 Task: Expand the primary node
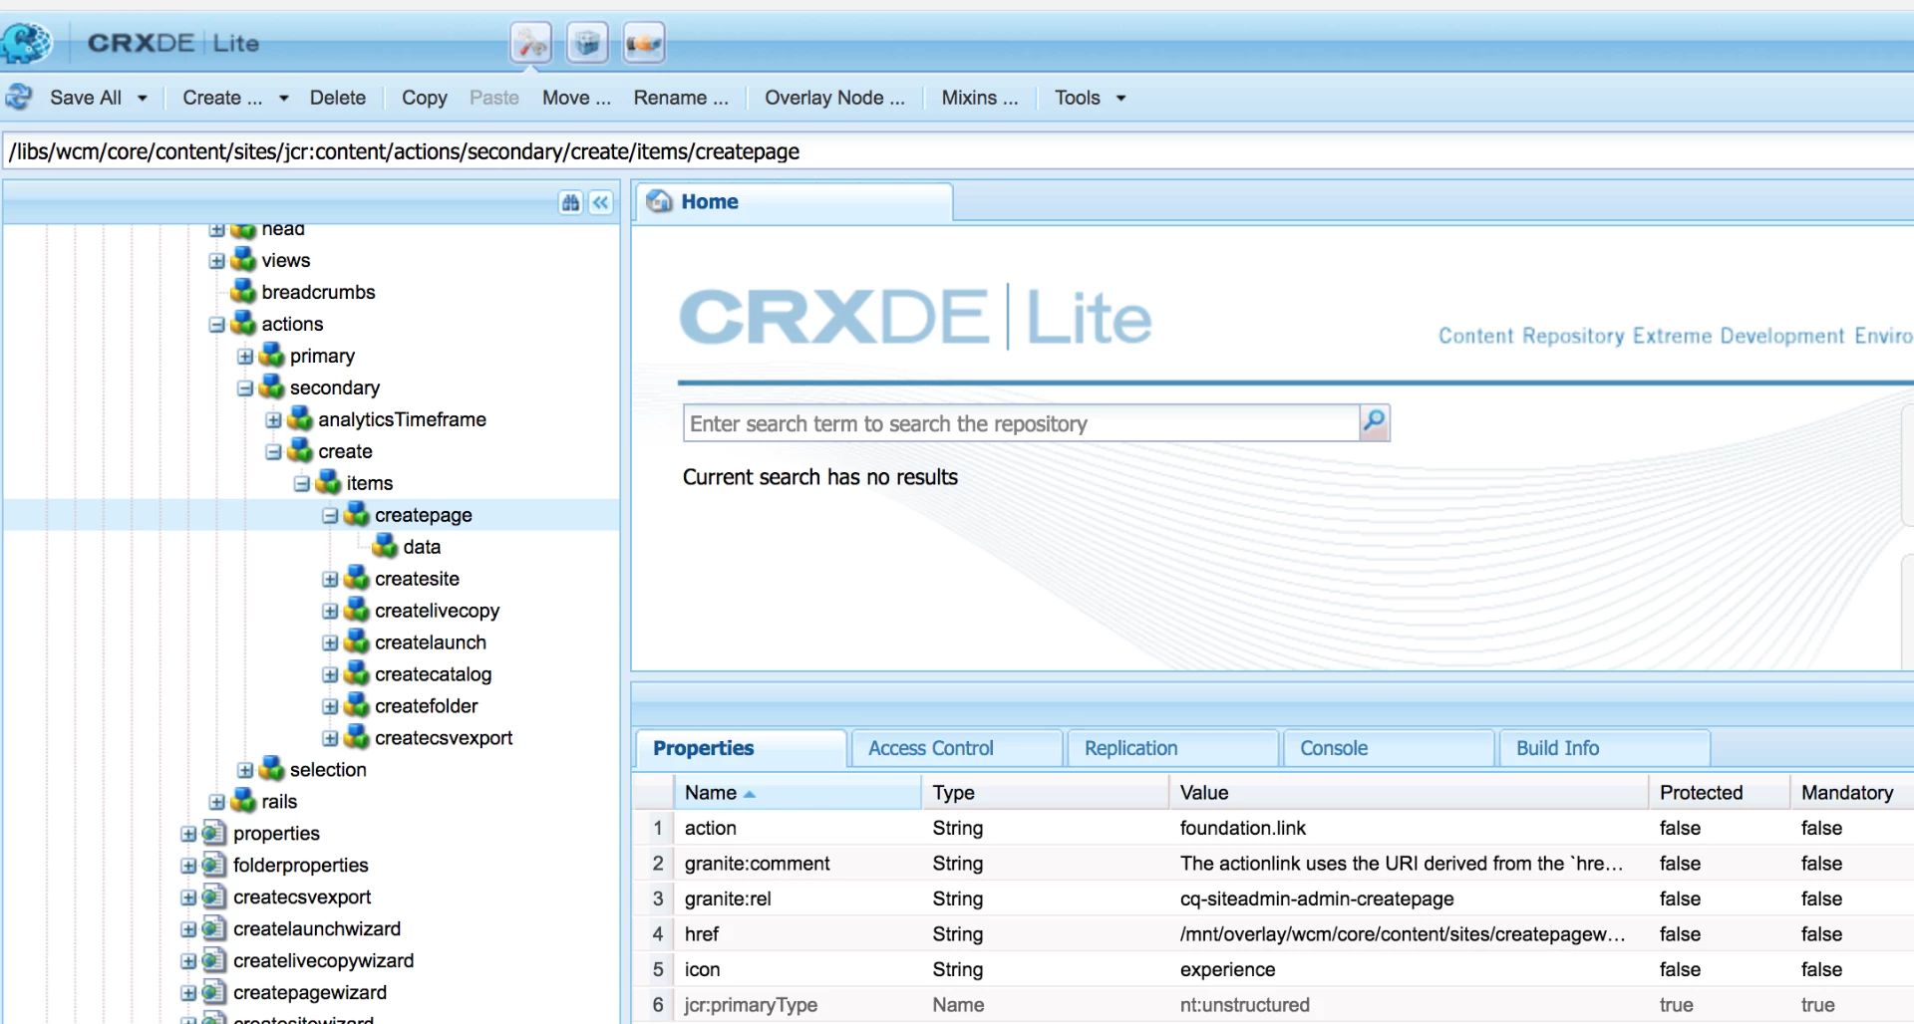coord(245,357)
